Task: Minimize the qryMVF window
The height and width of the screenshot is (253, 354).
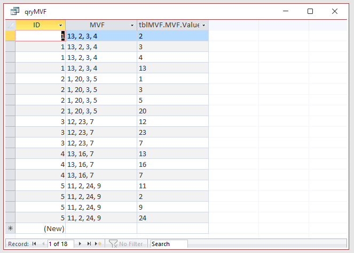Action: click(x=286, y=11)
